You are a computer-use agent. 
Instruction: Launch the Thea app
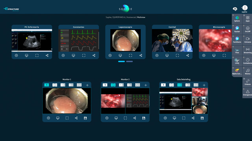click(x=237, y=51)
